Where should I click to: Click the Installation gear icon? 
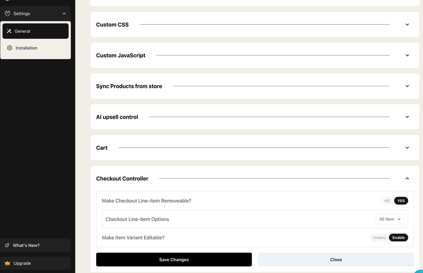(x=10, y=48)
